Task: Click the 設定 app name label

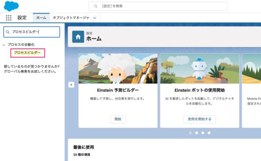Action: tap(22, 17)
